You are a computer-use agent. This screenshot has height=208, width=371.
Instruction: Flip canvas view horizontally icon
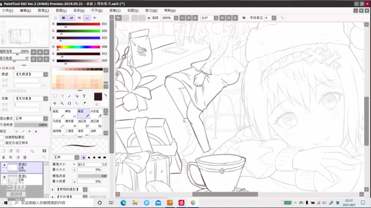[244, 18]
